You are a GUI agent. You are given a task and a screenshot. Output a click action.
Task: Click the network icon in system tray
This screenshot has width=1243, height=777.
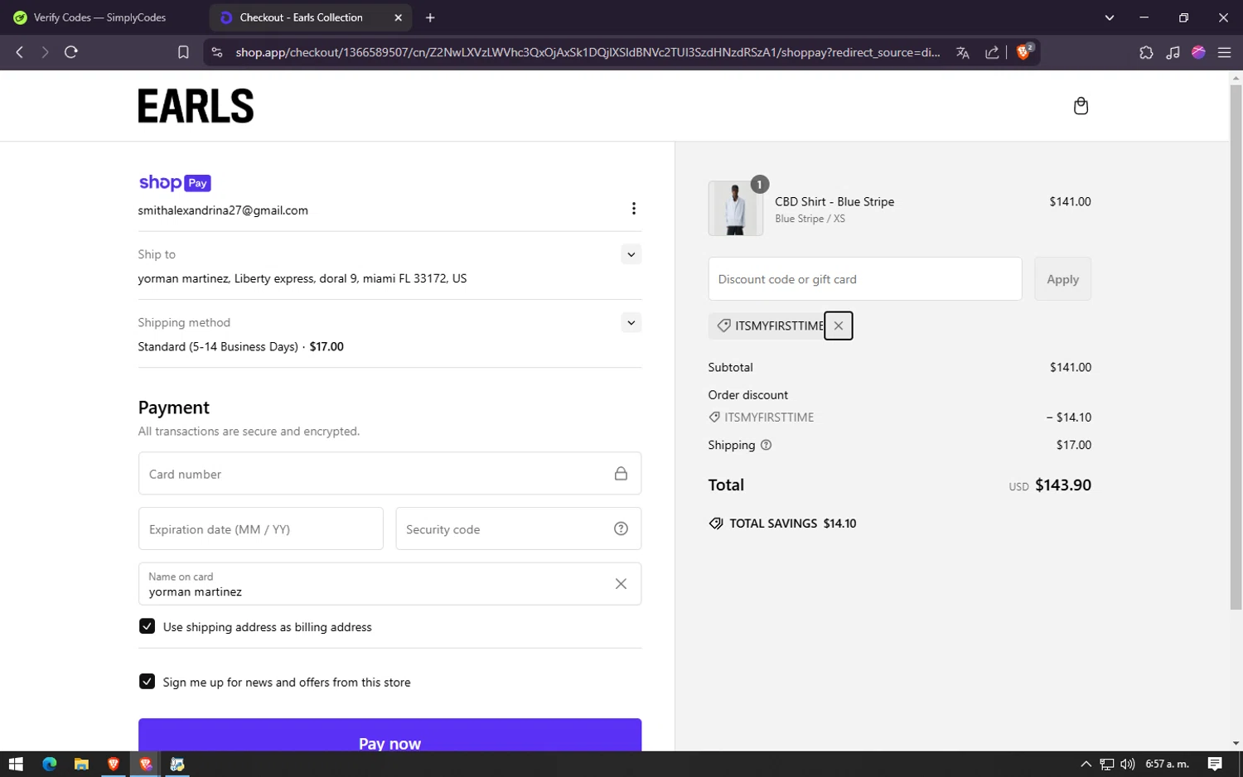coord(1107,764)
